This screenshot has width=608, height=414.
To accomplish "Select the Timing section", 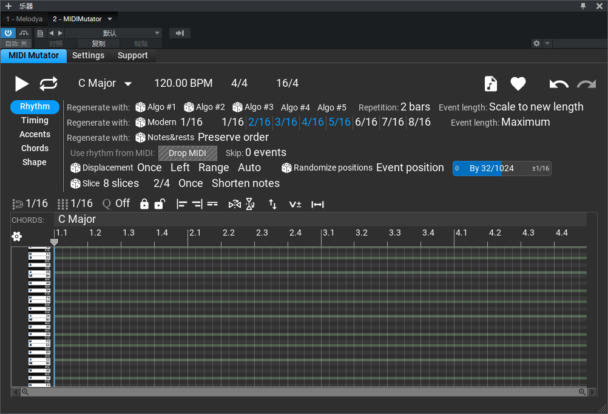I will 35,121.
